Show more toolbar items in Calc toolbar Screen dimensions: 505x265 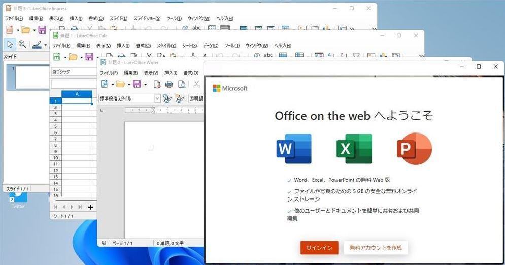[x=421, y=56]
